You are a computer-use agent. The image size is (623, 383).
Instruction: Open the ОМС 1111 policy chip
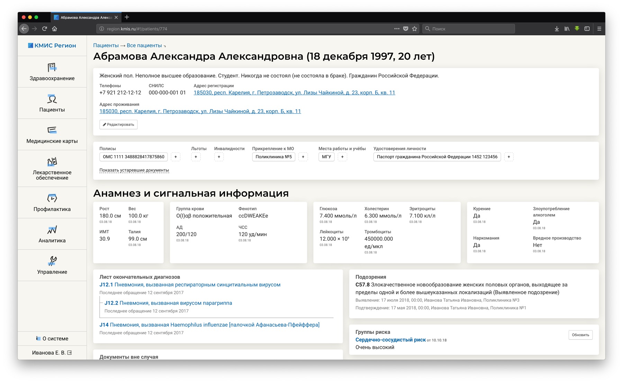pos(134,157)
